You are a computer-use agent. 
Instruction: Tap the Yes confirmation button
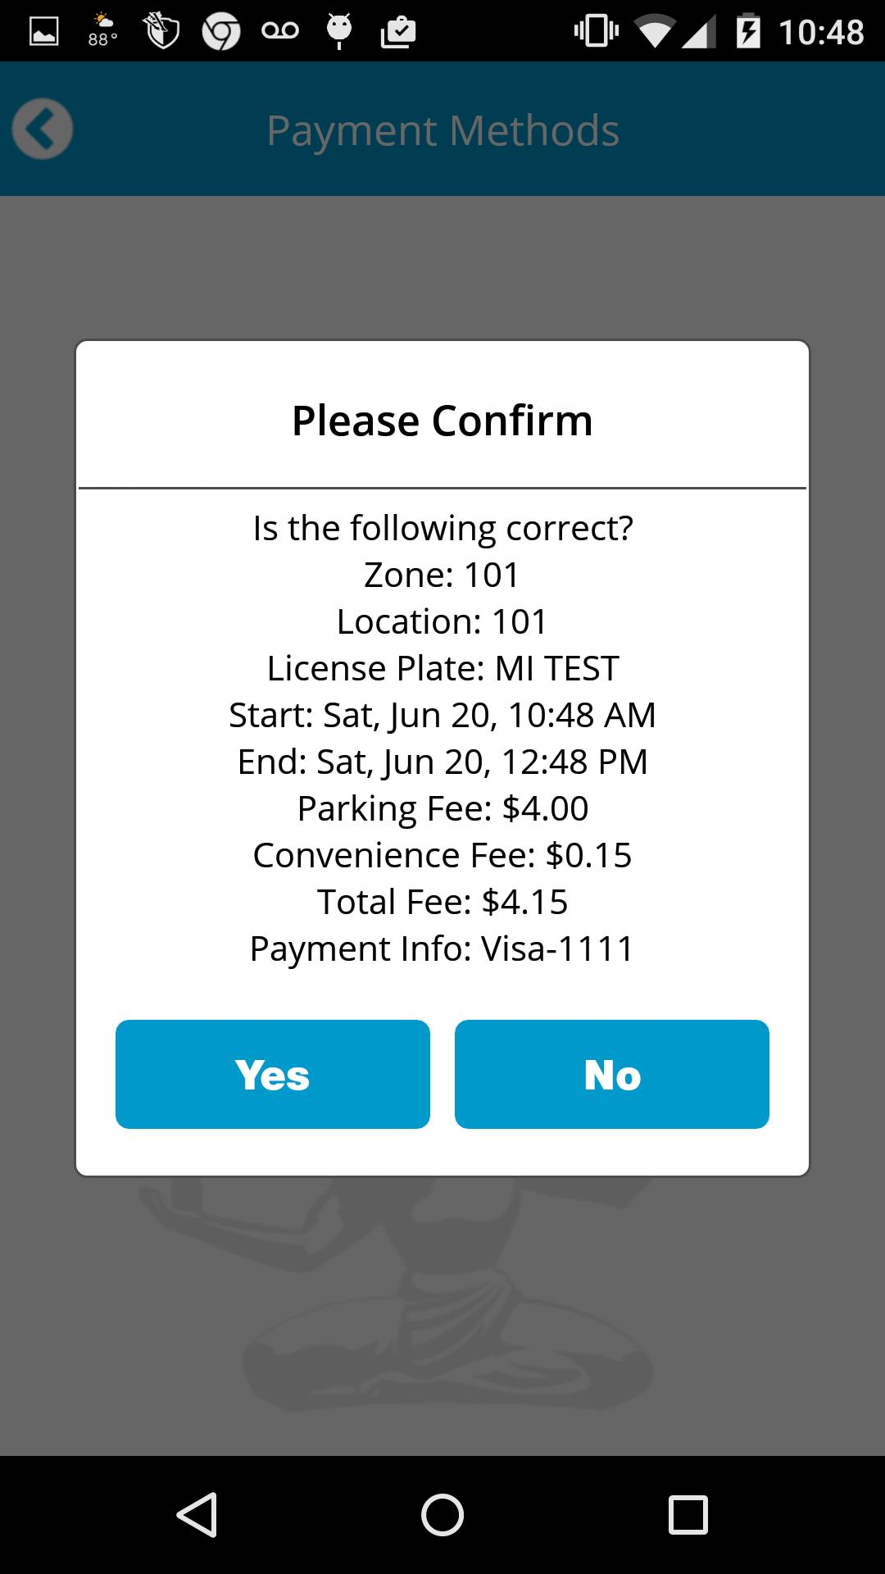tap(272, 1074)
